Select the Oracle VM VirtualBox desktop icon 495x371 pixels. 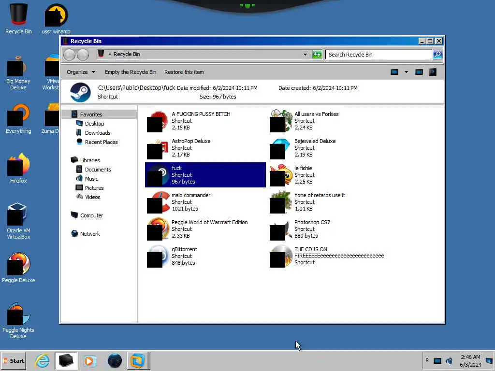[x=18, y=221]
